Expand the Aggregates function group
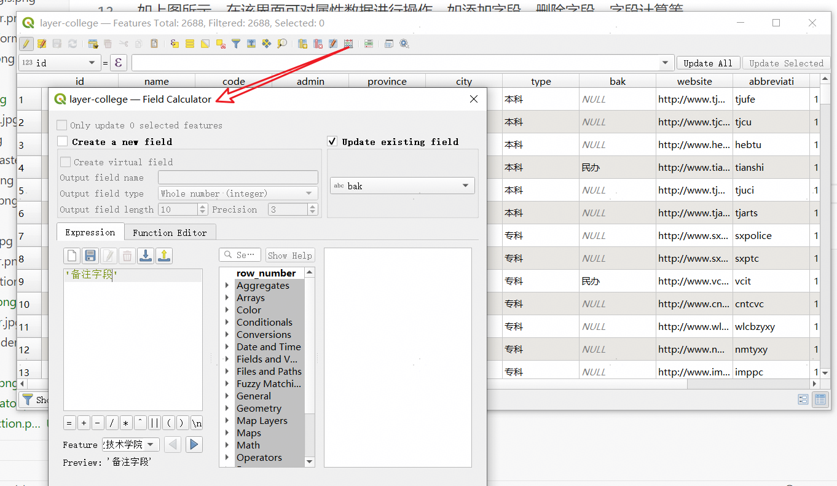 coord(227,286)
